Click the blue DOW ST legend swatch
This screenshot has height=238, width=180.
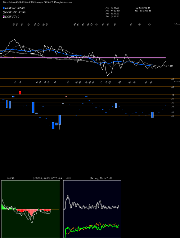pos(4,8)
